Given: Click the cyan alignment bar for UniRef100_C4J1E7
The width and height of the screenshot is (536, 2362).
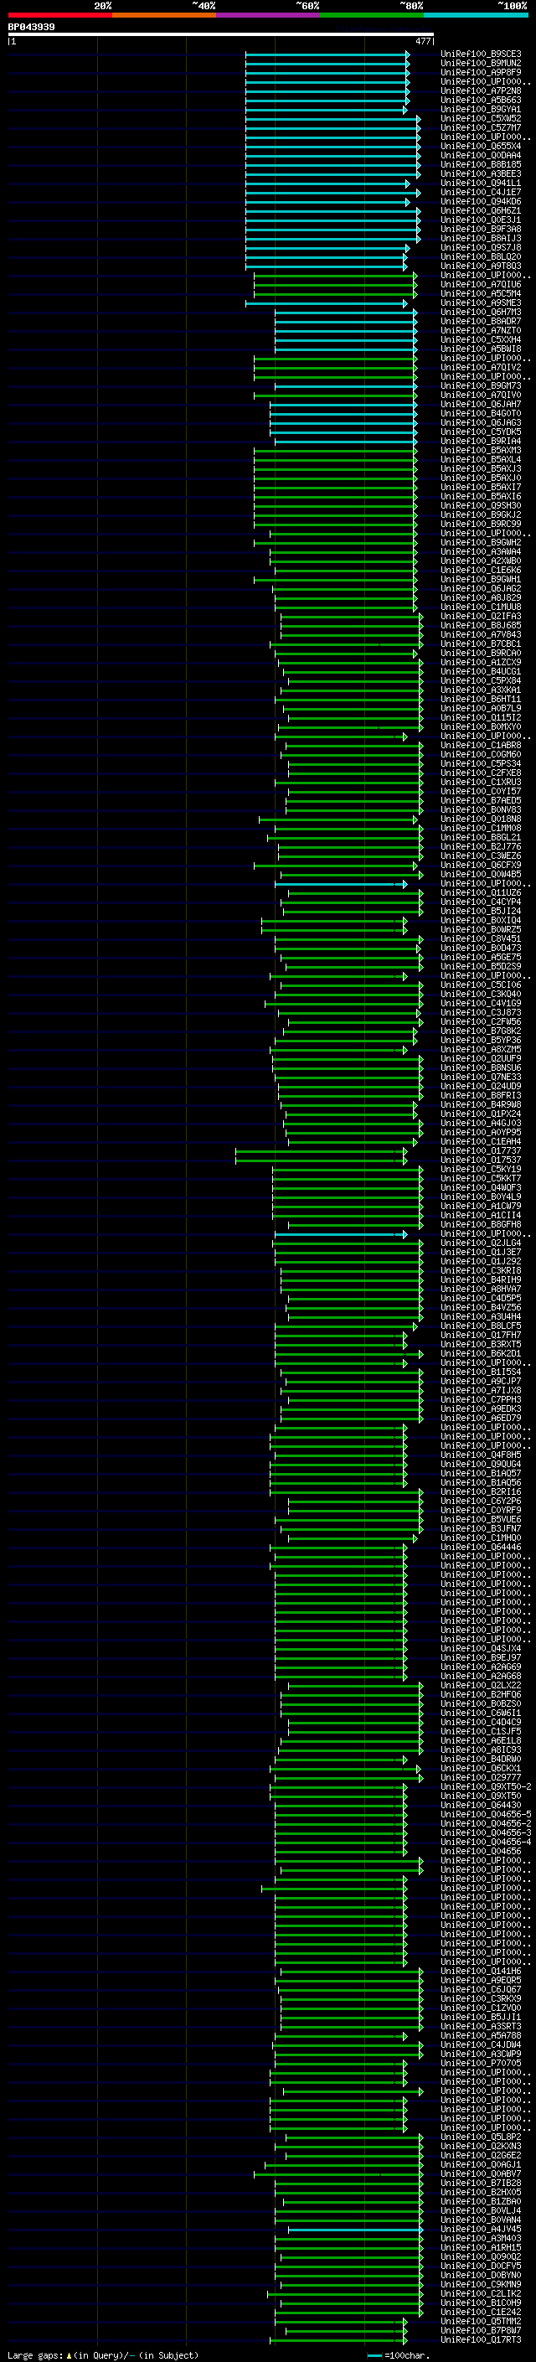Looking at the screenshot, I should coord(332,193).
